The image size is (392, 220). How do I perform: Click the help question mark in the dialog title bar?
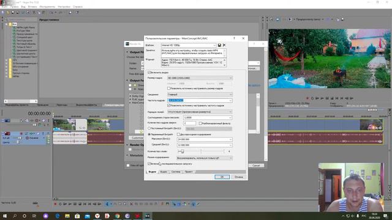click(234, 38)
